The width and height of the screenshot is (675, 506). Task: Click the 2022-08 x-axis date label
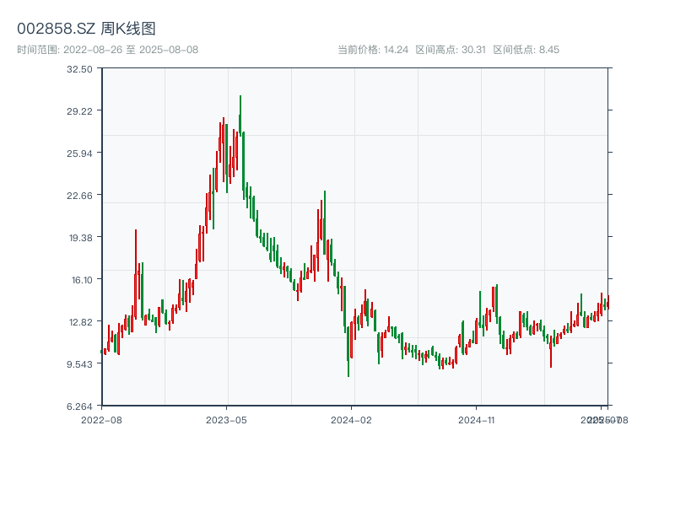[101, 419]
